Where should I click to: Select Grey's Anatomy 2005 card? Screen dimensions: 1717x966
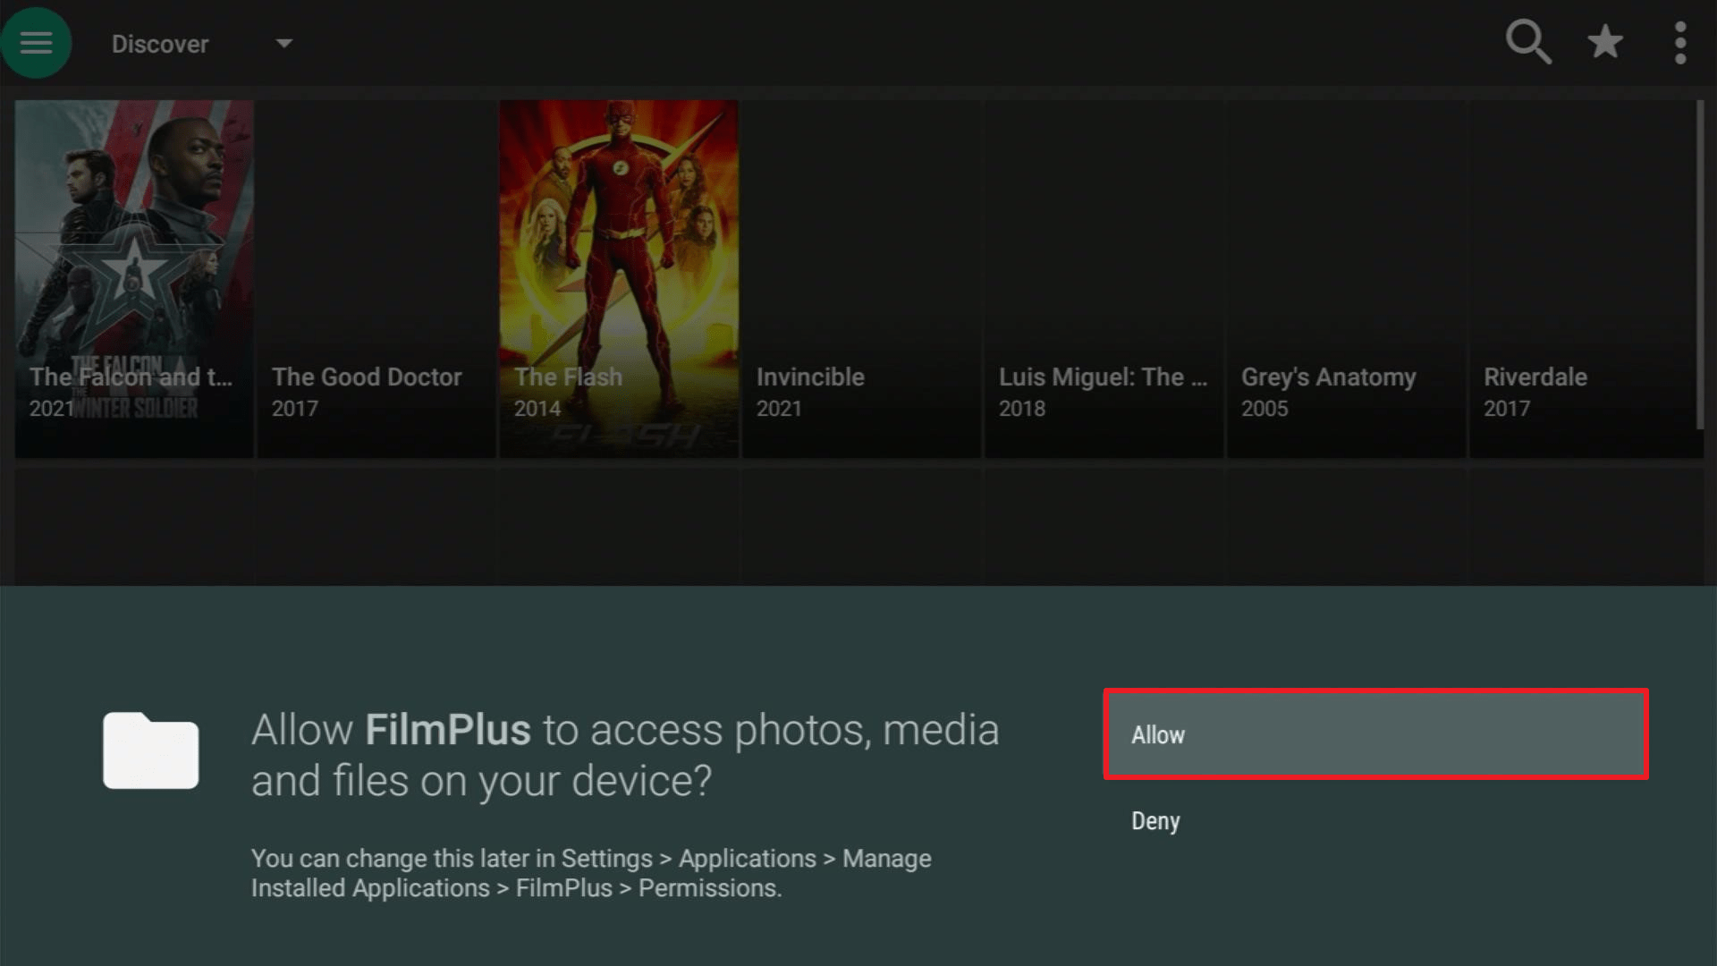coord(1346,279)
